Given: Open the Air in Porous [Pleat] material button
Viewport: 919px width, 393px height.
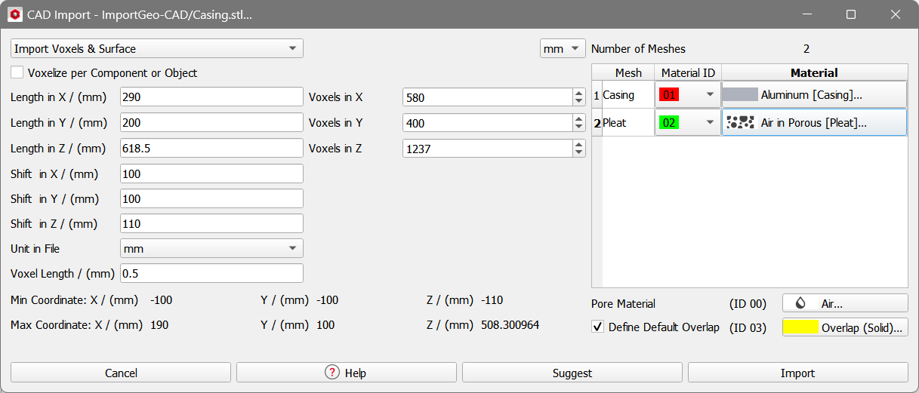Looking at the screenshot, I should (x=815, y=122).
